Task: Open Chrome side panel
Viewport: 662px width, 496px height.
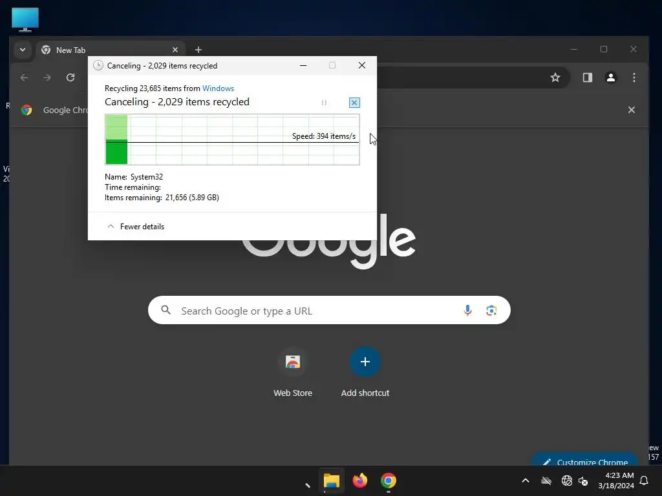Action: coord(587,77)
